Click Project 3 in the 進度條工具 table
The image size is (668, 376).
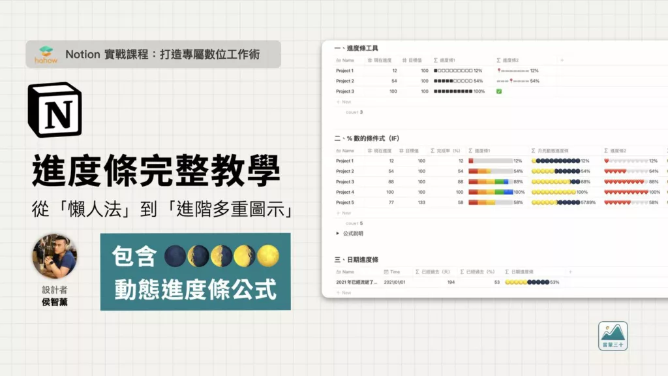(x=344, y=91)
